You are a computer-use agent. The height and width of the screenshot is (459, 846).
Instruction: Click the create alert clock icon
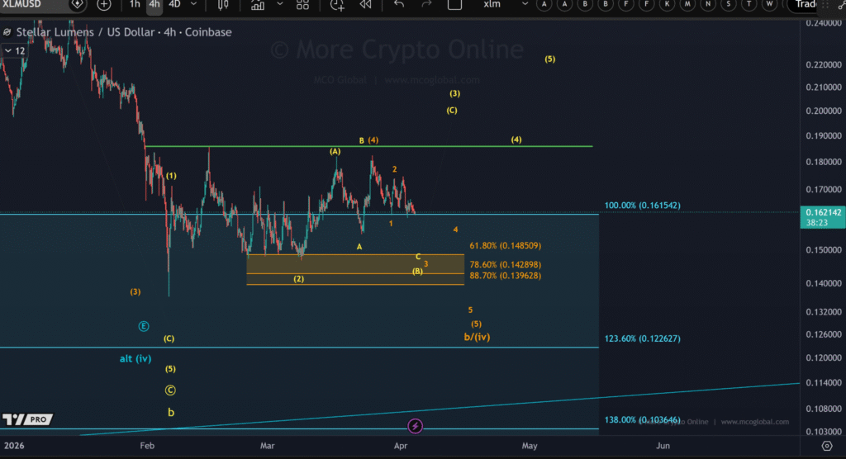click(337, 4)
